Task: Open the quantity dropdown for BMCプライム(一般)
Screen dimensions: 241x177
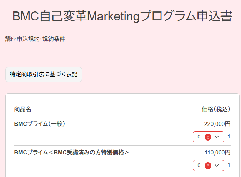Action: click(209, 137)
